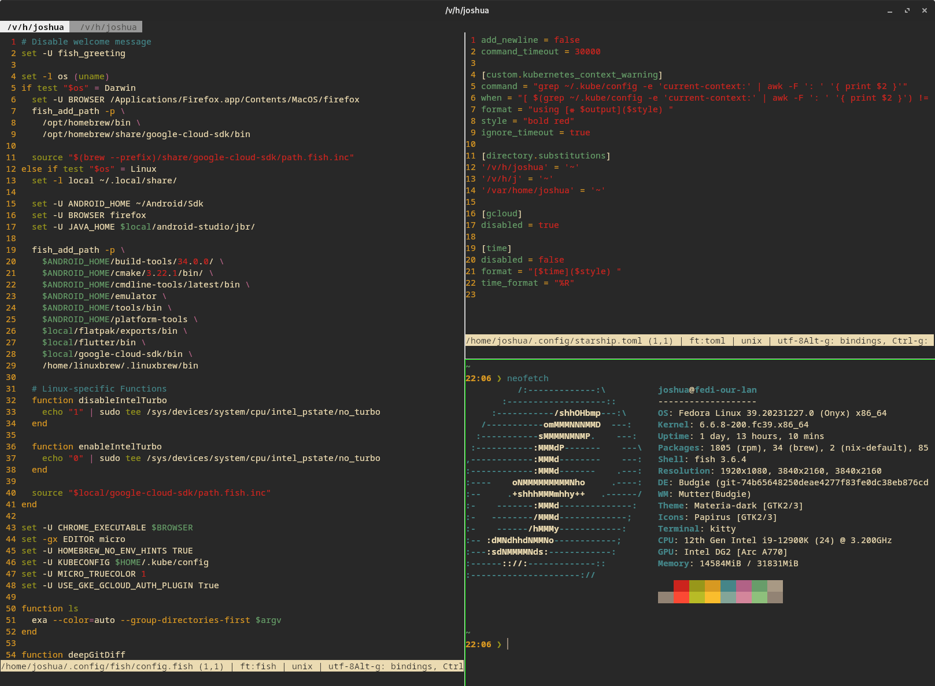935x686 pixels.
Task: Click '[directory.substitutions]' section header
Action: tap(546, 156)
